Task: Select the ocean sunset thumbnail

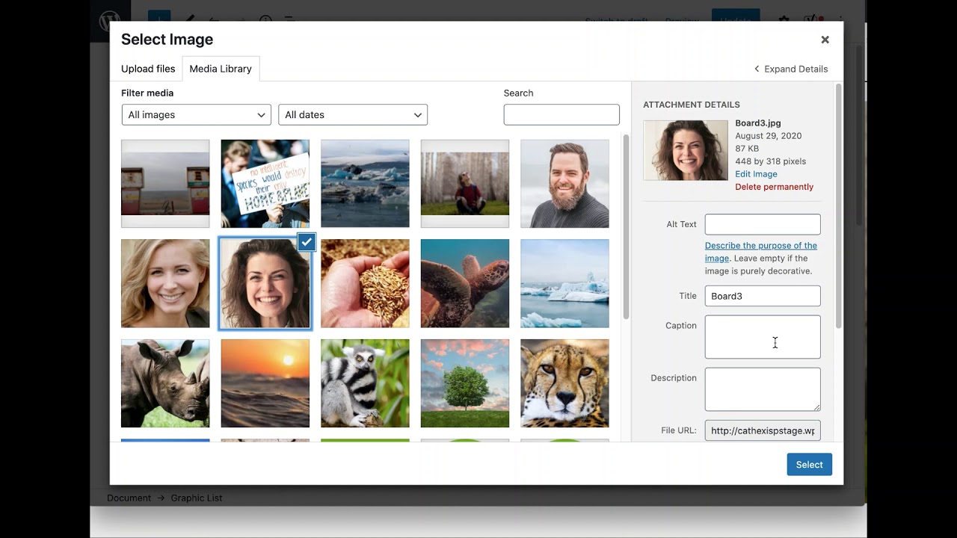Action: tap(265, 383)
